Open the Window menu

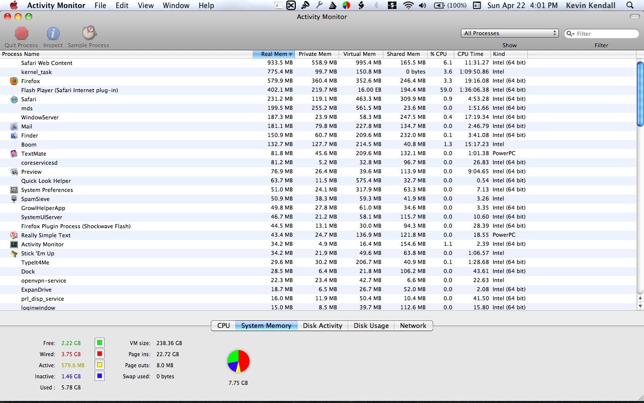pyautogui.click(x=176, y=6)
